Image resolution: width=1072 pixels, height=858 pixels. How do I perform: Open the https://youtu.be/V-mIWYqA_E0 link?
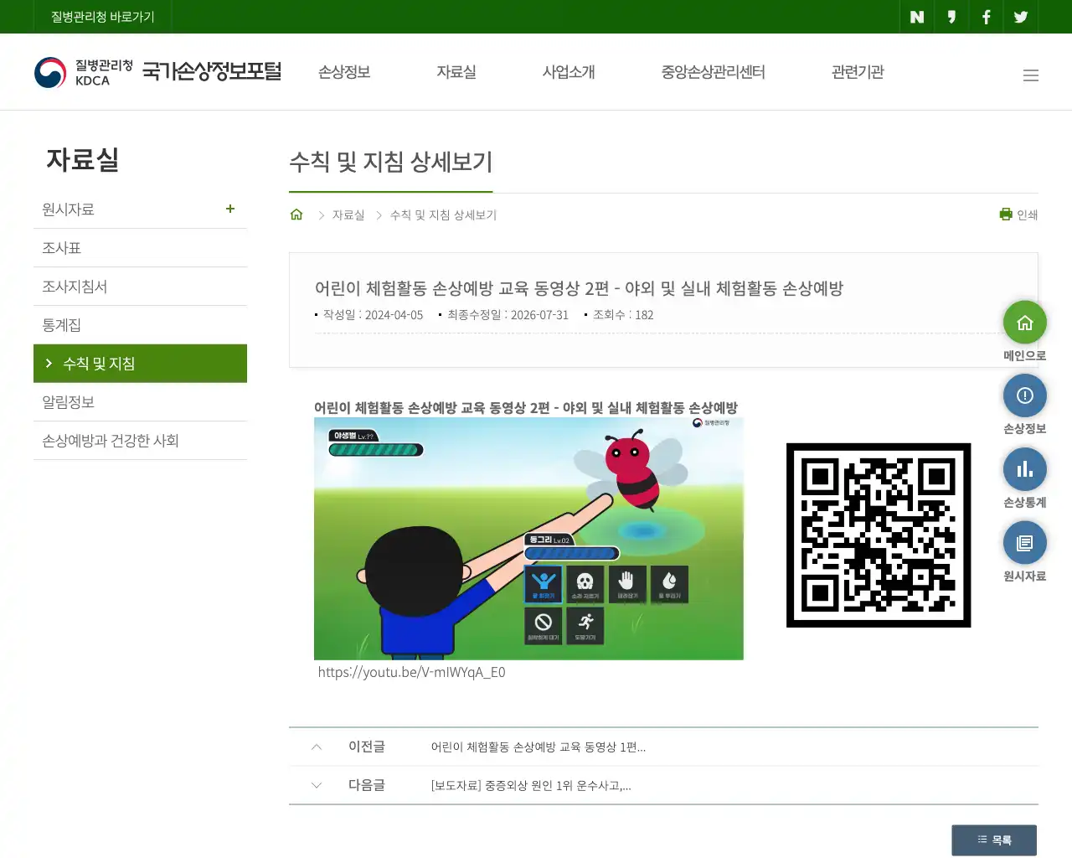411,672
